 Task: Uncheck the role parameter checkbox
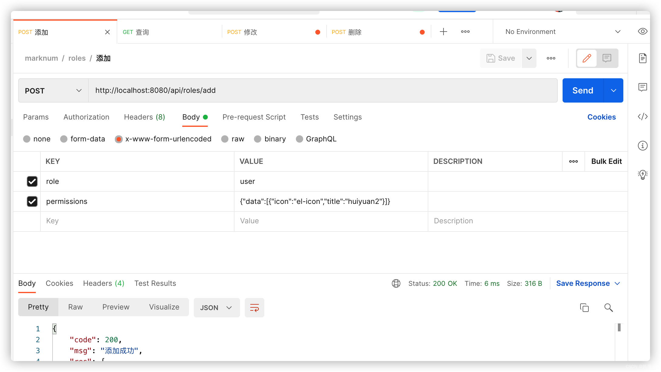pos(32,181)
